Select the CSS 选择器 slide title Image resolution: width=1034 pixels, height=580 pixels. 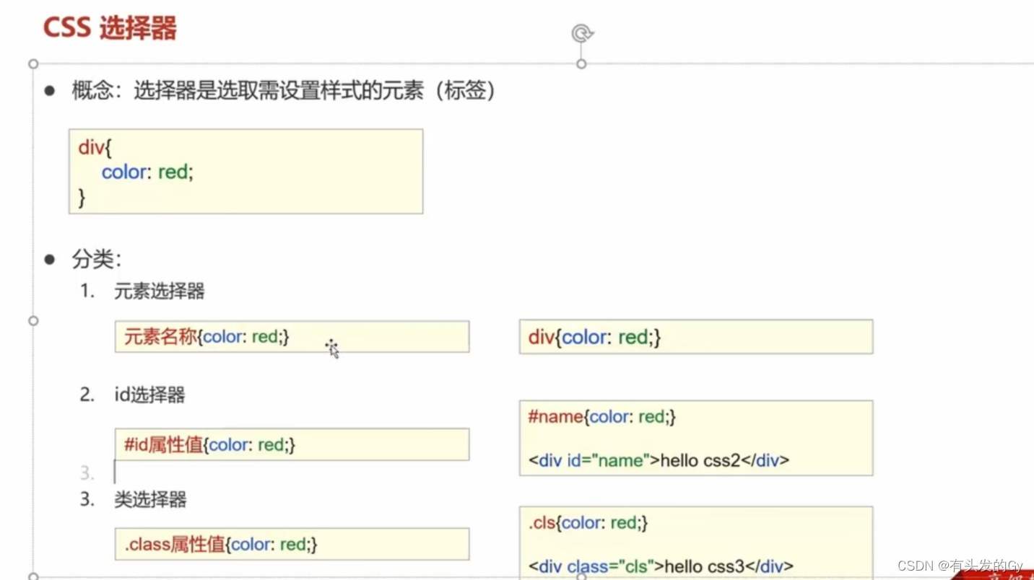pos(111,27)
